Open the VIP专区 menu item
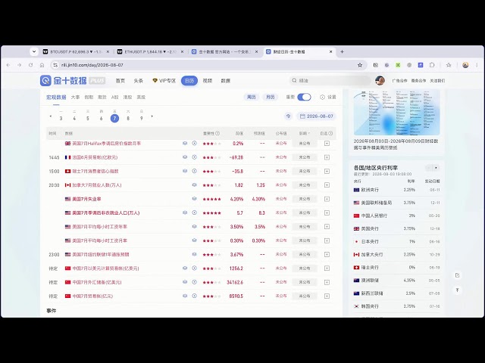This screenshot has width=485, height=363. (164, 81)
